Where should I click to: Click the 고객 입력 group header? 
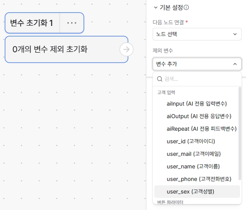166,93
